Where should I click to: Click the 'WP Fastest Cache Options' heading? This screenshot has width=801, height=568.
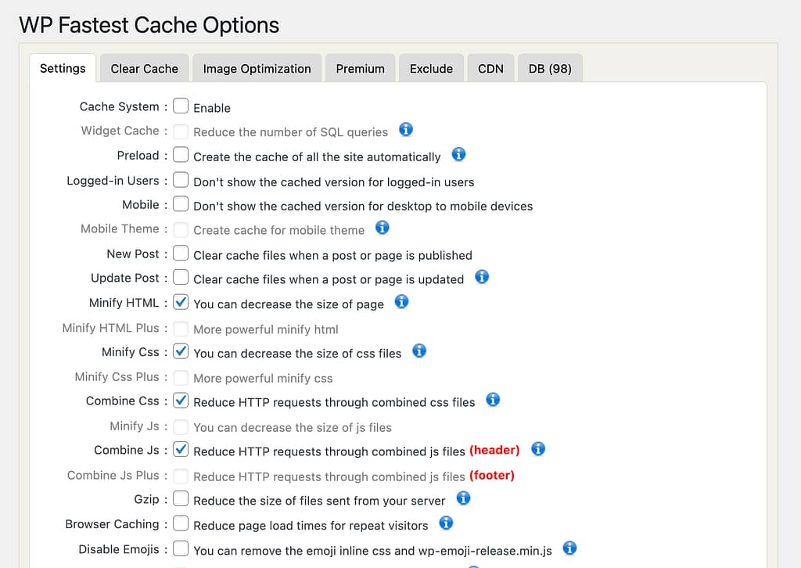pyautogui.click(x=149, y=25)
